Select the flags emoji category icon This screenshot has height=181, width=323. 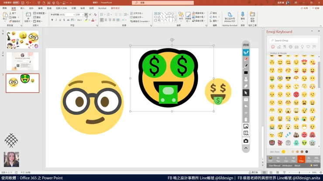[314, 47]
